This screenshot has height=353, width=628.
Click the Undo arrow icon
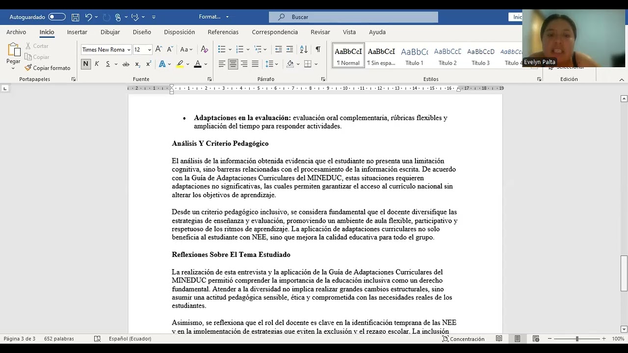coord(88,17)
